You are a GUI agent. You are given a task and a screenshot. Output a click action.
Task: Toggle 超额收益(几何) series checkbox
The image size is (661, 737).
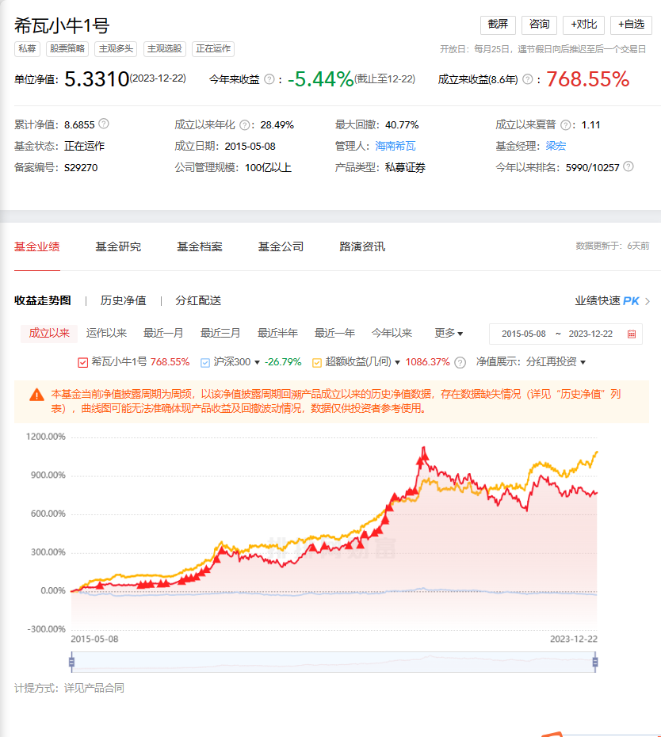pos(317,362)
